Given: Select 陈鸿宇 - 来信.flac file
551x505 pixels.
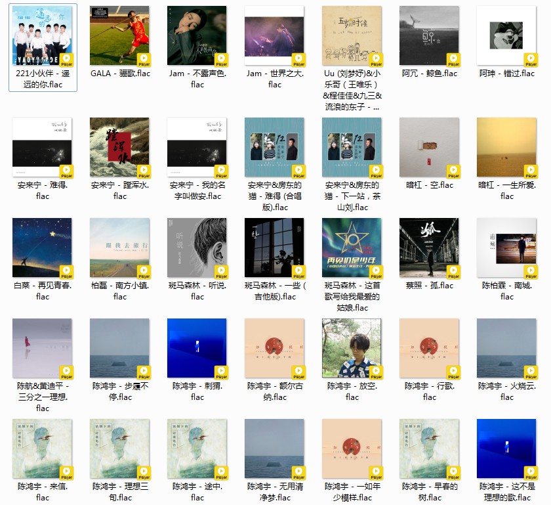Looking at the screenshot, I should pyautogui.click(x=43, y=449).
